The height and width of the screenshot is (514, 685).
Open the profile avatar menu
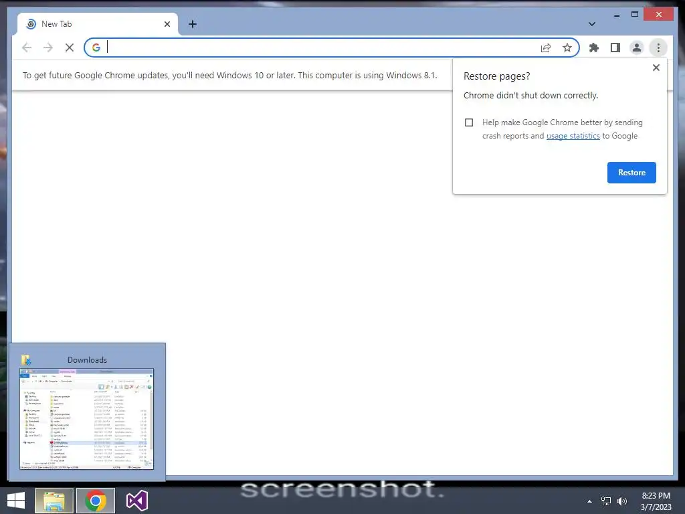(x=637, y=48)
